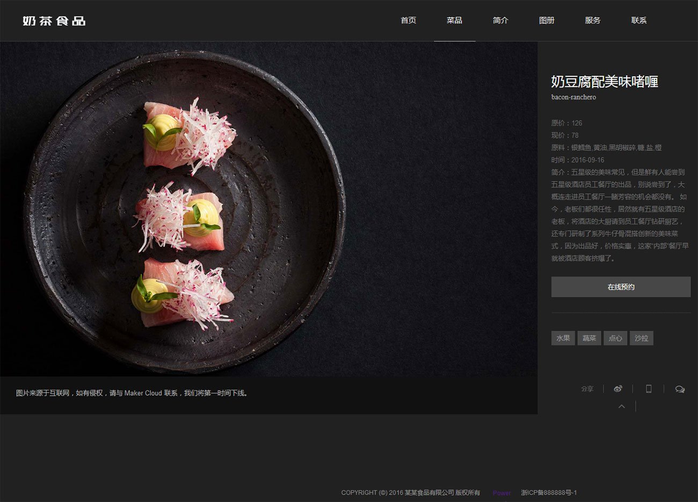Choose the 蔬菜 tag

coord(589,338)
